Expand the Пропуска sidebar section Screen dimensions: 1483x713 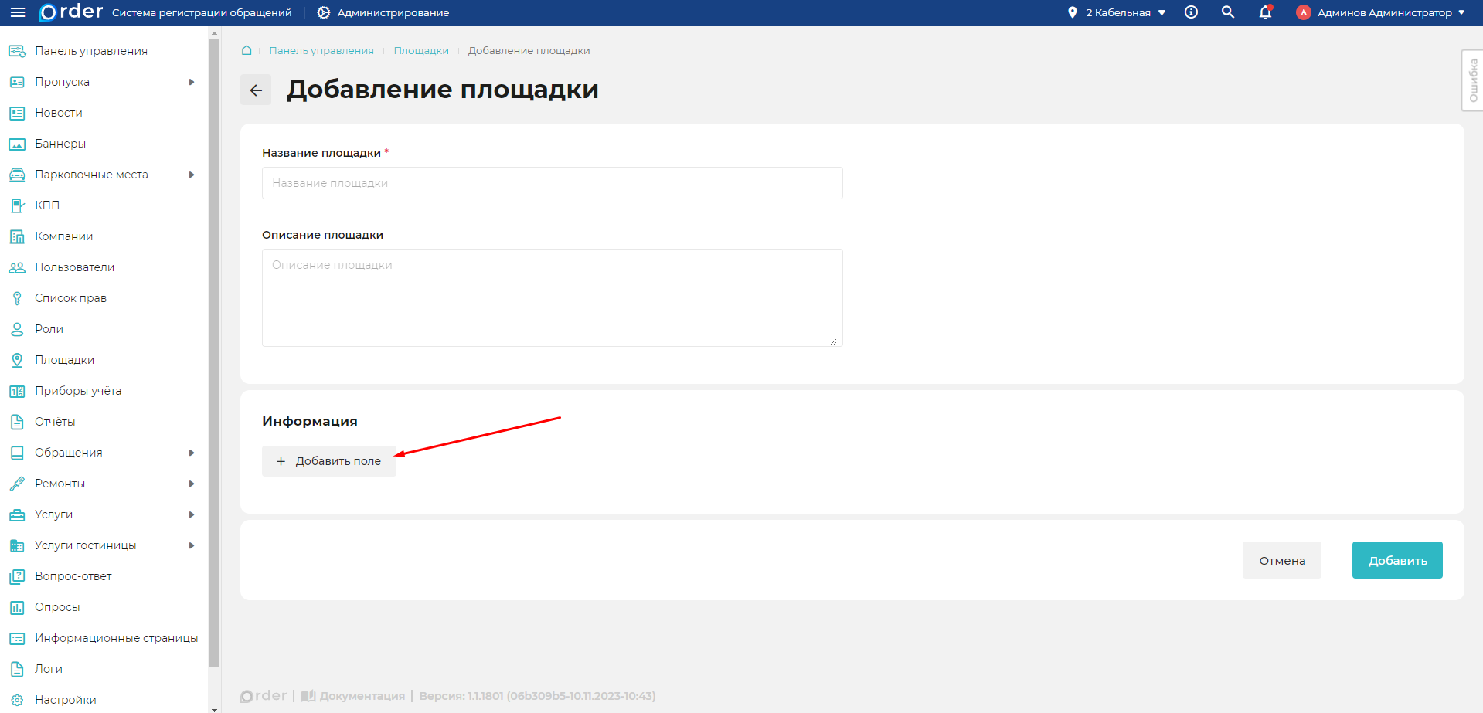tap(192, 81)
